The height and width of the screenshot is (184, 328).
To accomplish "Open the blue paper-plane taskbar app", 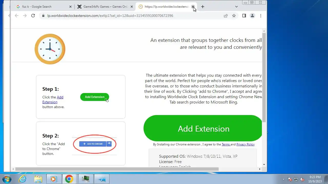I will [x=102, y=179].
